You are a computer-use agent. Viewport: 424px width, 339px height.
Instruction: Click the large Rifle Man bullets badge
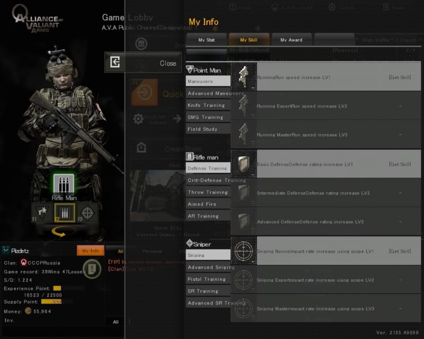pyautogui.click(x=64, y=184)
